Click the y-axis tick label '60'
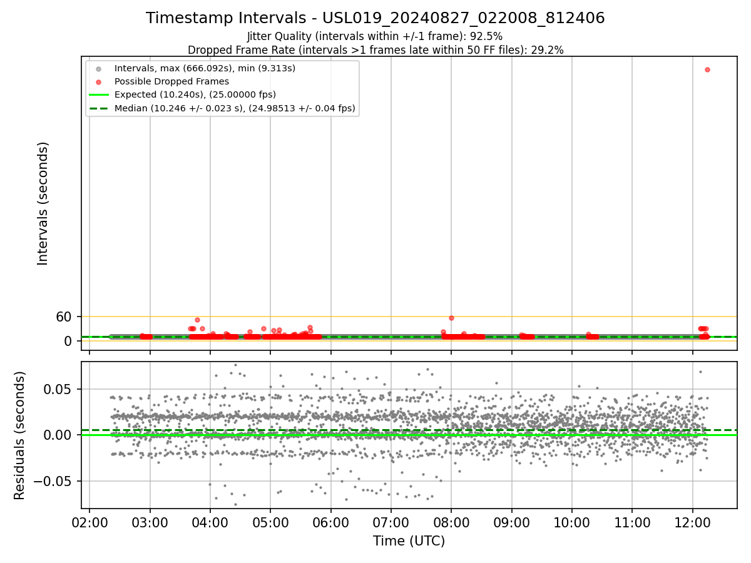This screenshot has height=563, width=751. pyautogui.click(x=64, y=317)
